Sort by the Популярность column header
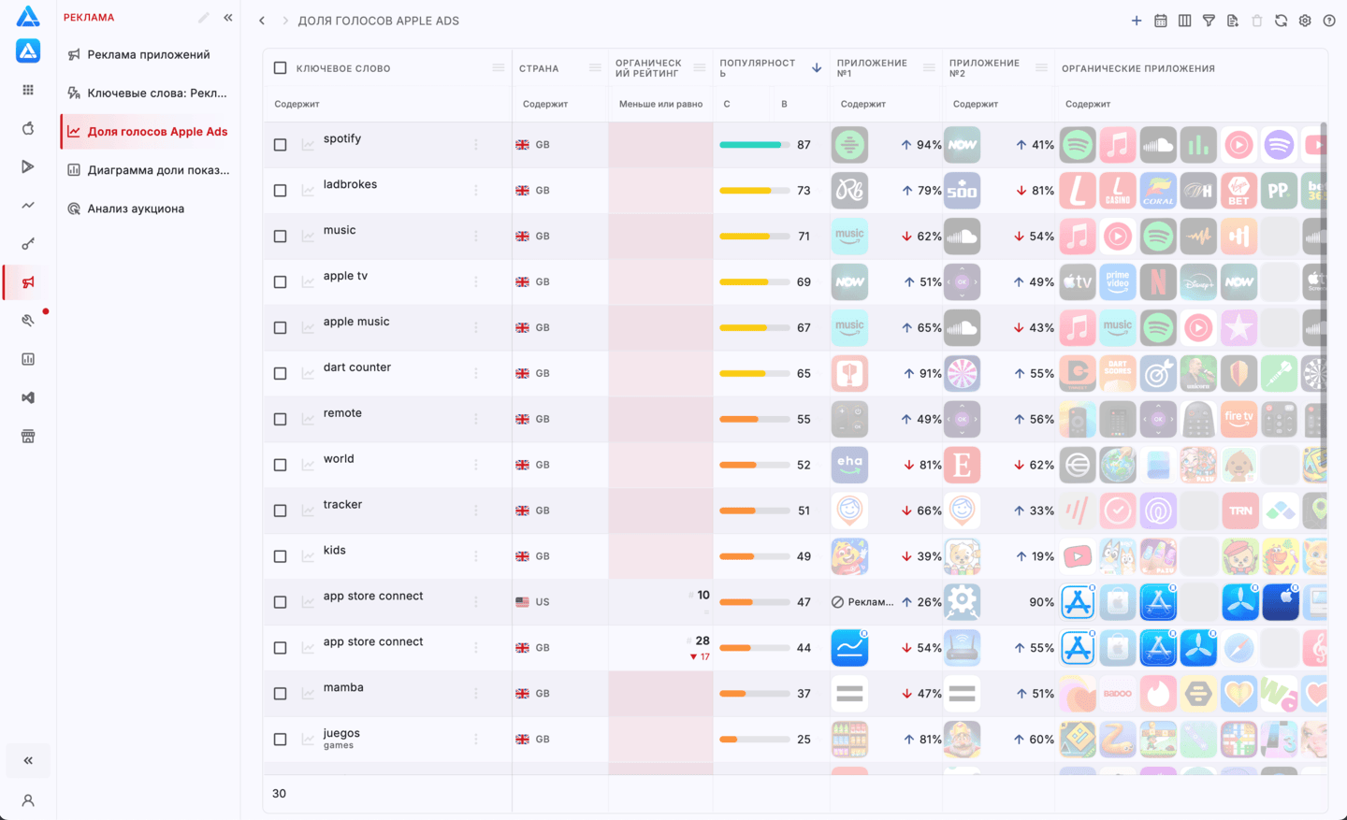The width and height of the screenshot is (1347, 820). coord(758,68)
